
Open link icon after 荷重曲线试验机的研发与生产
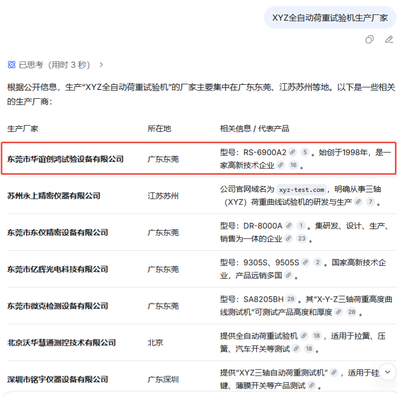[x=358, y=202]
